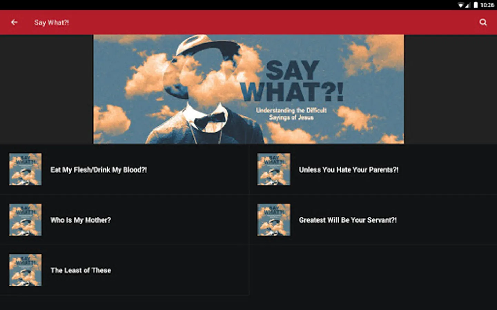Tap the battery status icon

476,5
